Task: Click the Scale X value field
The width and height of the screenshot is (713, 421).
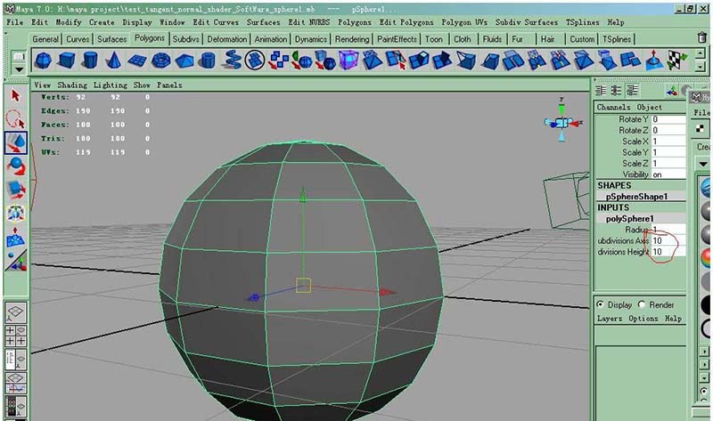Action: [x=668, y=142]
